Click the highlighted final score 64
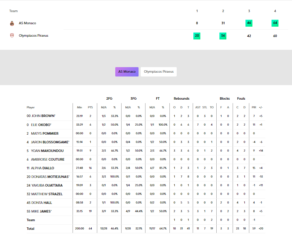Image resolution: width=292 pixels, height=235 pixels. point(275,23)
